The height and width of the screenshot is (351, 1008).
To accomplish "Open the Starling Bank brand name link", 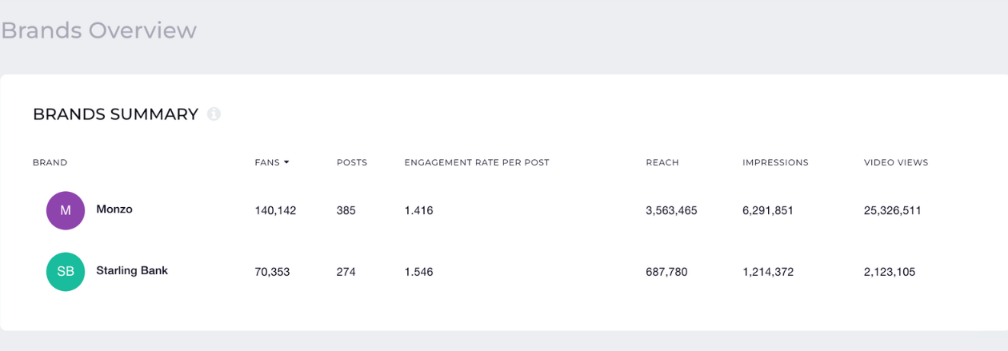I will click(x=132, y=270).
